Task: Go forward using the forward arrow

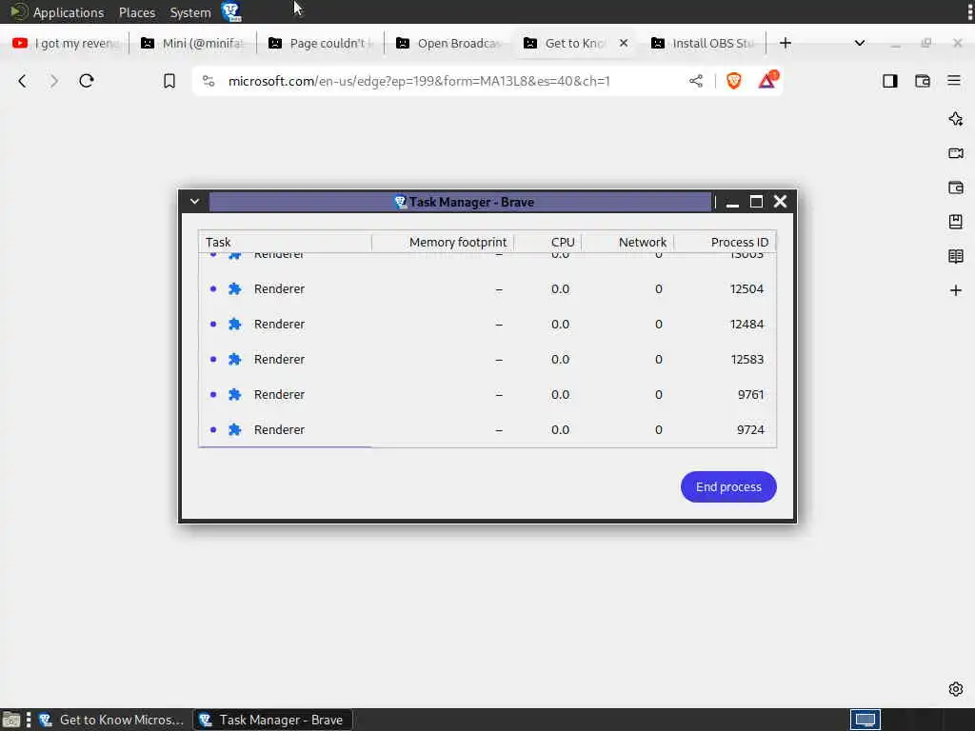Action: click(54, 81)
